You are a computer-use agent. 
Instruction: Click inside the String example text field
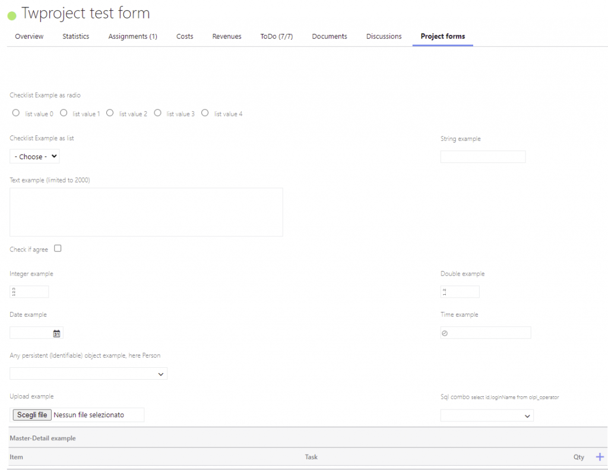[483, 156]
